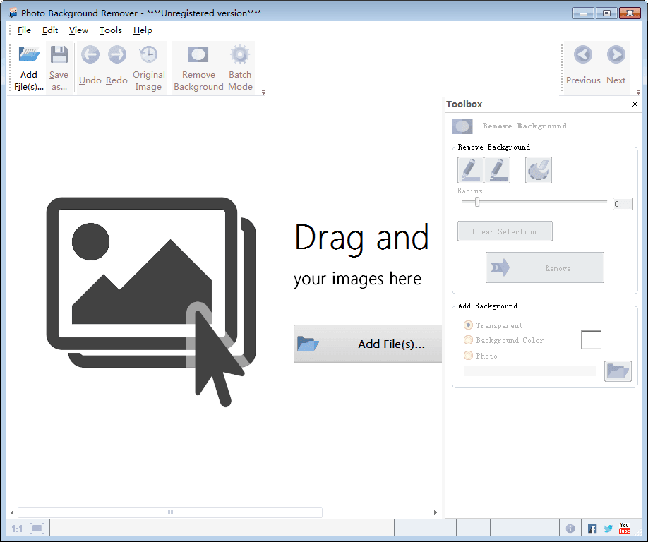Show the Original Image
The width and height of the screenshot is (648, 542).
148,65
